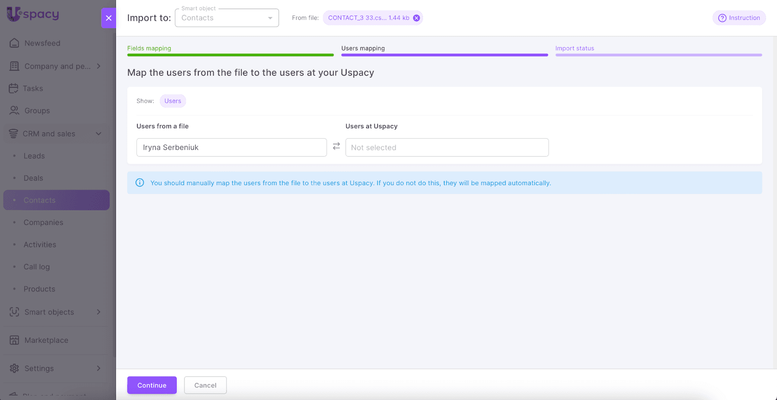Open the Smart object Contacts dropdown
This screenshot has width=777, height=400.
coord(227,18)
